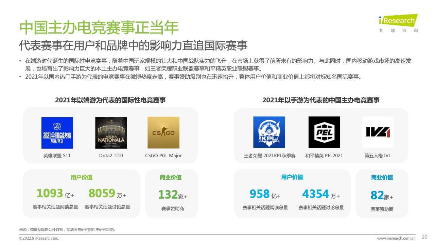
Task: Click the green 8059 万+ figure
Action: [x=107, y=194]
